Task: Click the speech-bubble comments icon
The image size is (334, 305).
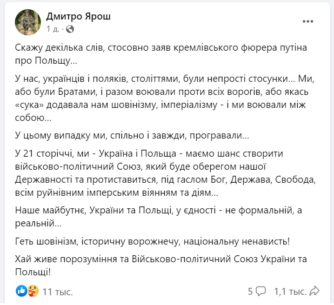Action: tap(261, 291)
